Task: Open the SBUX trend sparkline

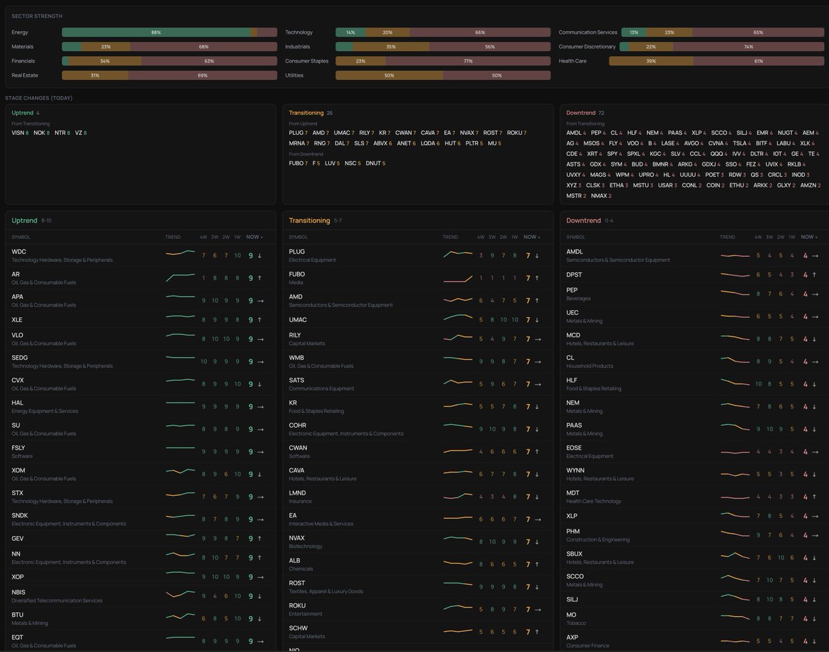Action: coord(734,555)
